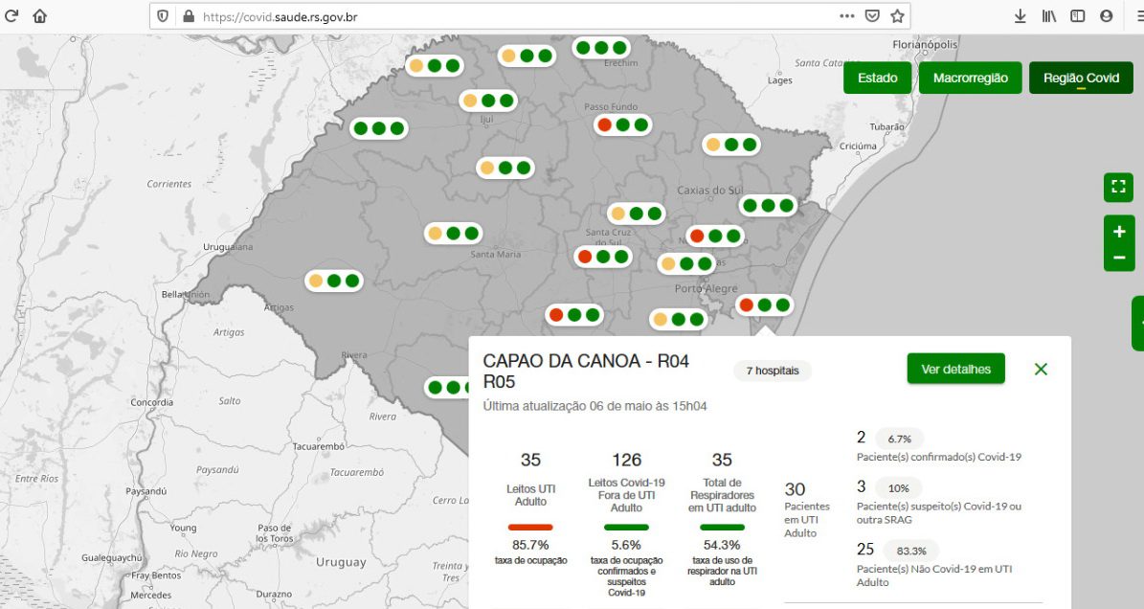
Task: Zoom in on the map
Action: pyautogui.click(x=1118, y=232)
